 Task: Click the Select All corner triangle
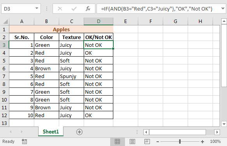pyautogui.click(x=5, y=21)
